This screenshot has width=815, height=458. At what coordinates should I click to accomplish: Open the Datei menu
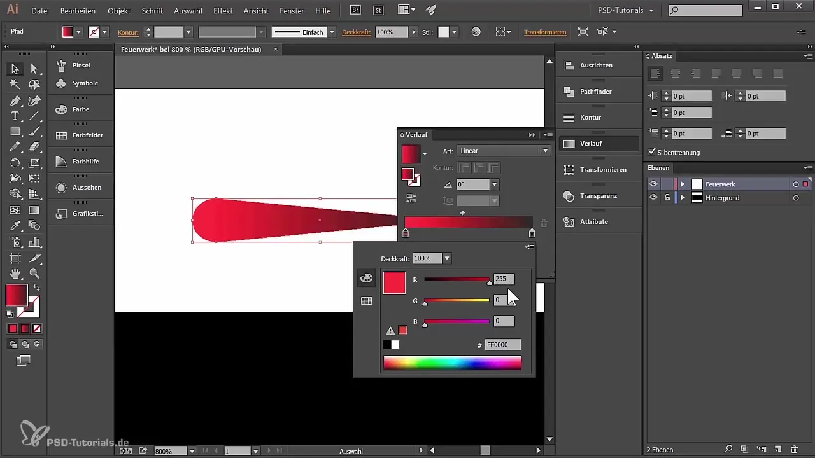[40, 11]
